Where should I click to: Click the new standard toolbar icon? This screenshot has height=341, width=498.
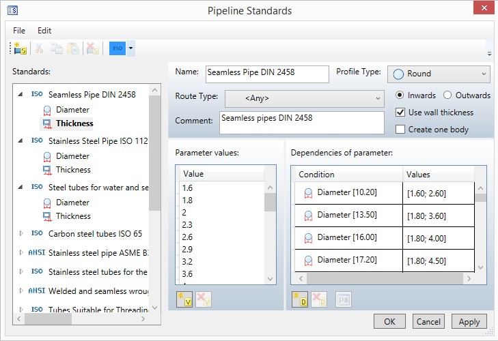click(20, 48)
